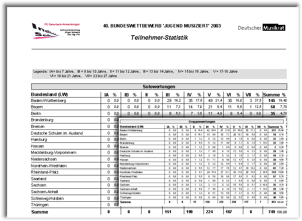Screen dimensions: 302x221
Task: Click the bold Summe row label at bottom
Action: (x=40, y=212)
